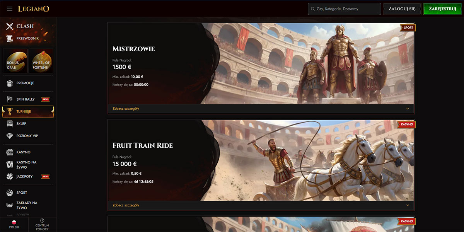The height and width of the screenshot is (232, 464).
Task: Click the Legiano logo
Action: (34, 9)
